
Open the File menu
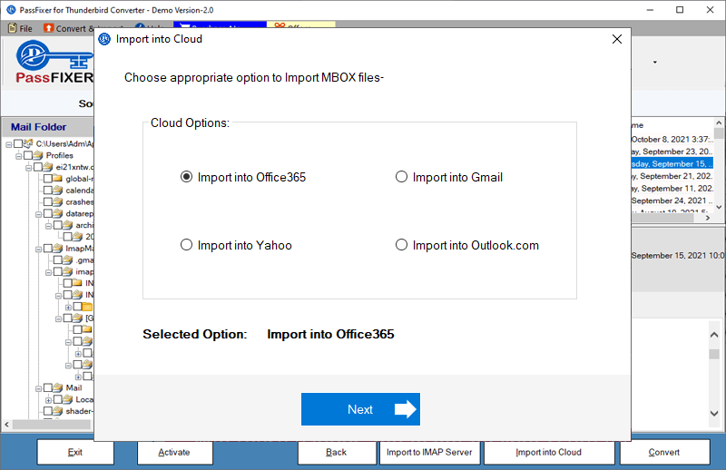(x=20, y=28)
